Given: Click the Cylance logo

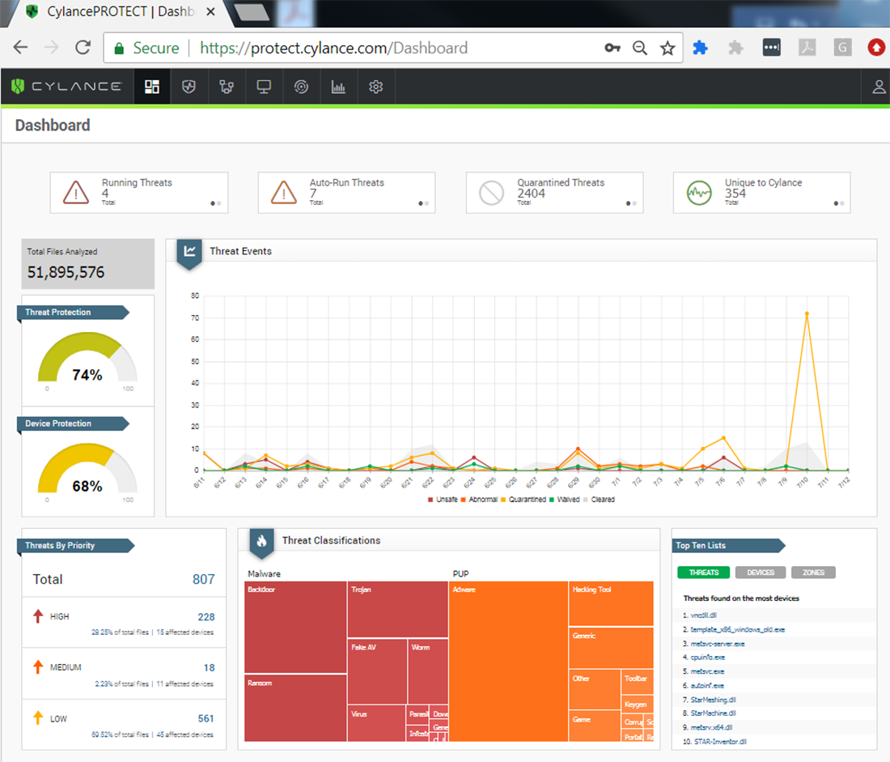Looking at the screenshot, I should coord(66,87).
